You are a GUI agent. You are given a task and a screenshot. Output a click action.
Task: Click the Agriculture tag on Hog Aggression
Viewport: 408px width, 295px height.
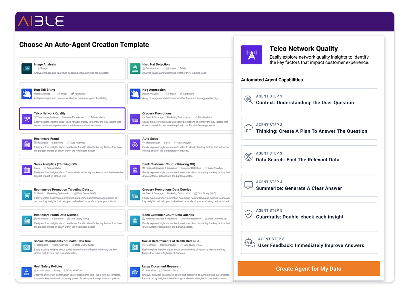click(x=187, y=94)
